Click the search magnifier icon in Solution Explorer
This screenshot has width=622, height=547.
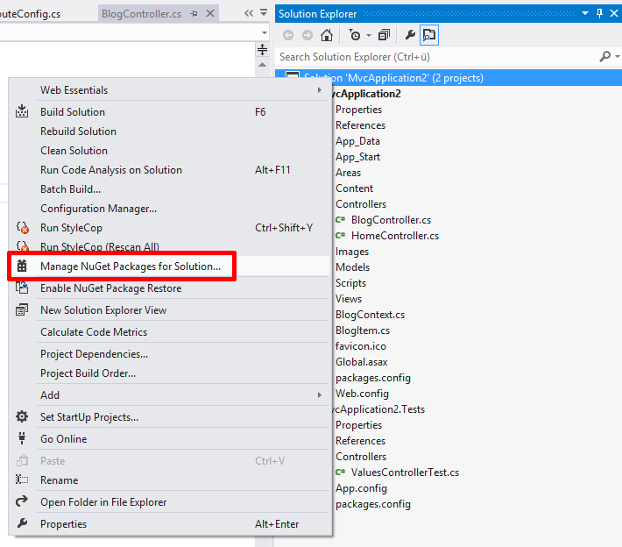click(x=605, y=57)
